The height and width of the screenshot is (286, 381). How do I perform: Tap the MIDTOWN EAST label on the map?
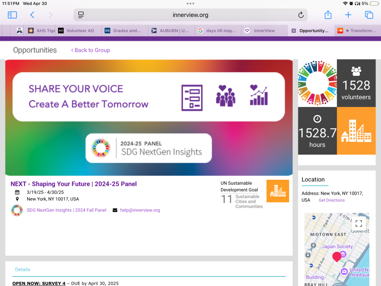point(328,235)
